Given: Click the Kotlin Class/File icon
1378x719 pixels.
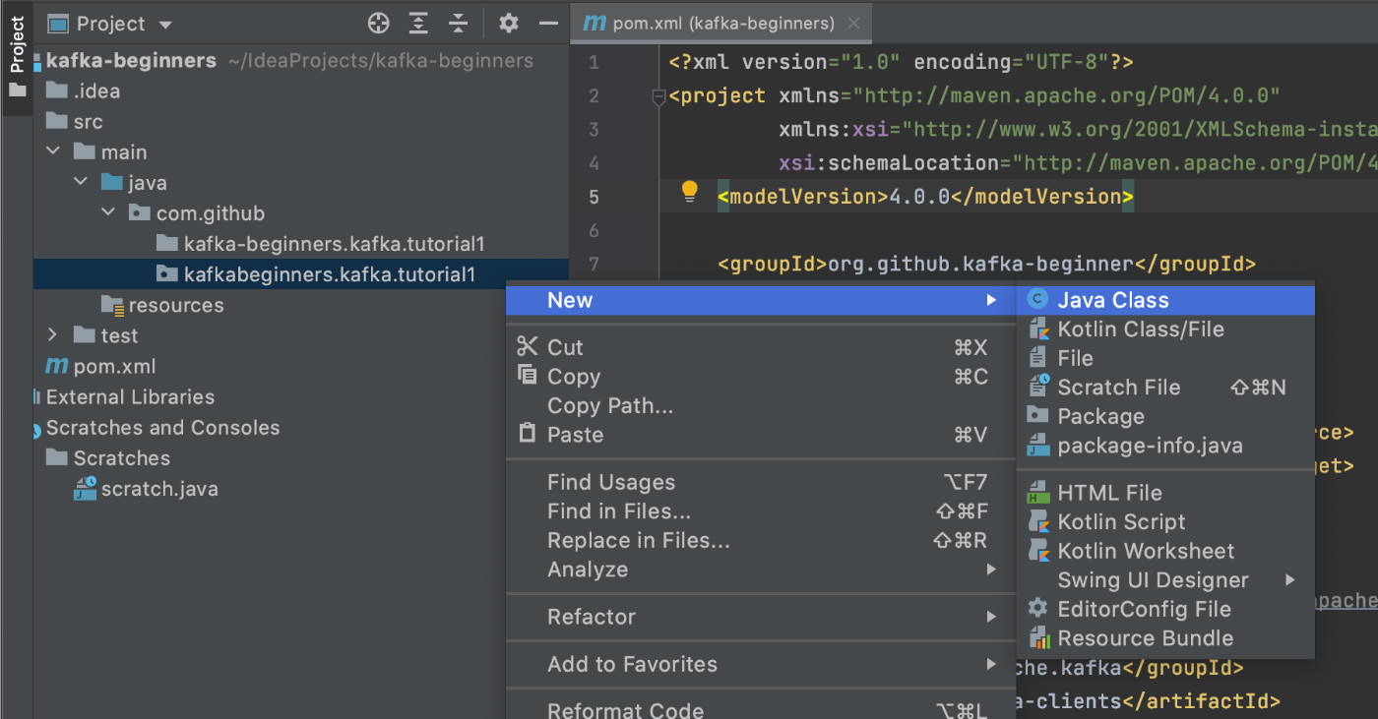Looking at the screenshot, I should point(1037,330).
